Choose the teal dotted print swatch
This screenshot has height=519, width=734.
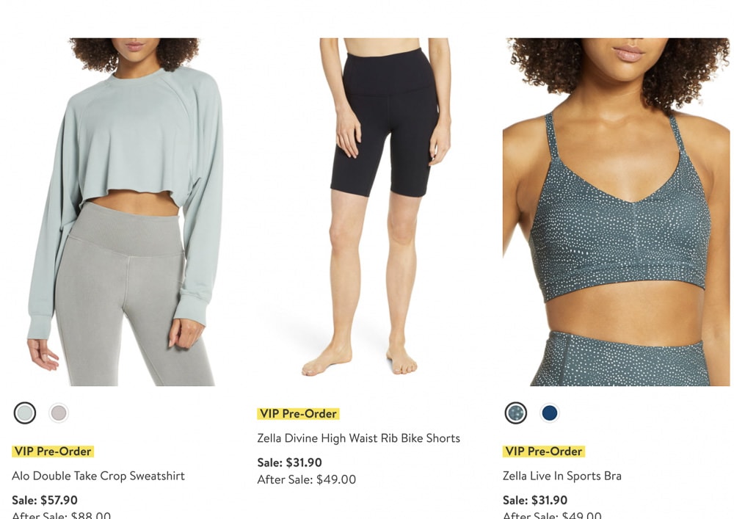click(516, 413)
